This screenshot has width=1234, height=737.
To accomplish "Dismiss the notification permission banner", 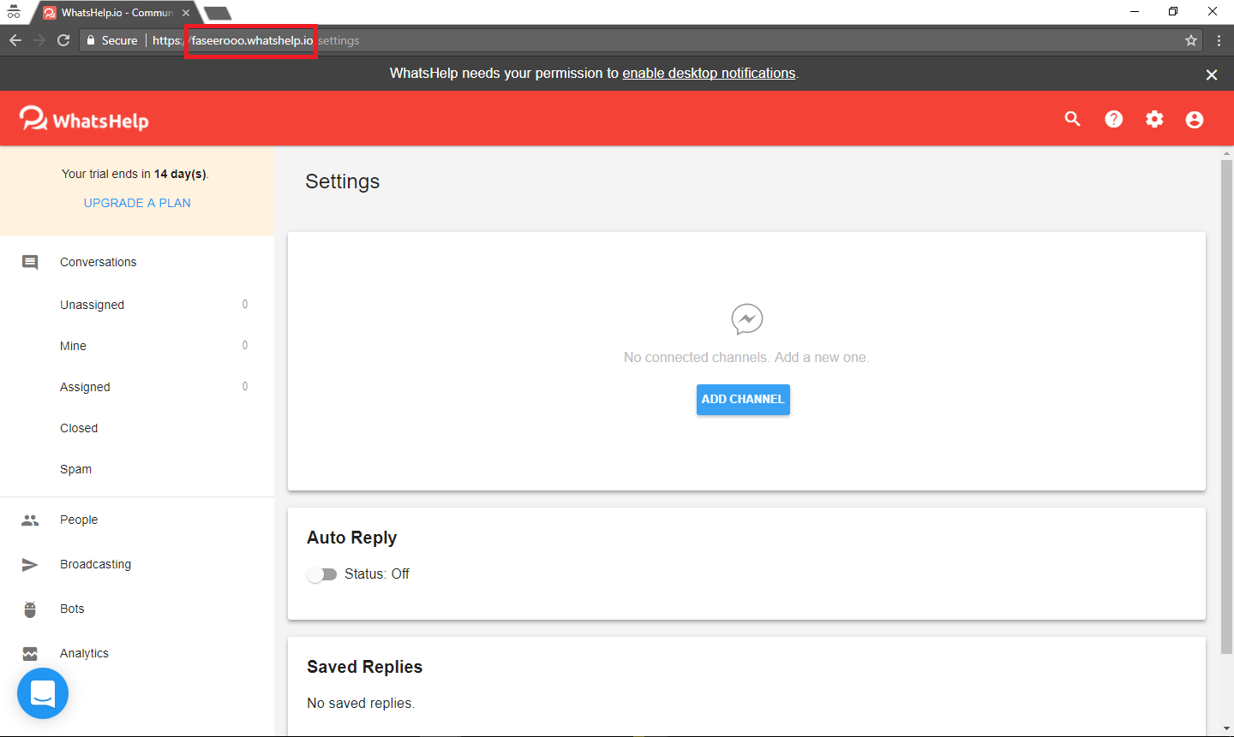I will point(1212,74).
